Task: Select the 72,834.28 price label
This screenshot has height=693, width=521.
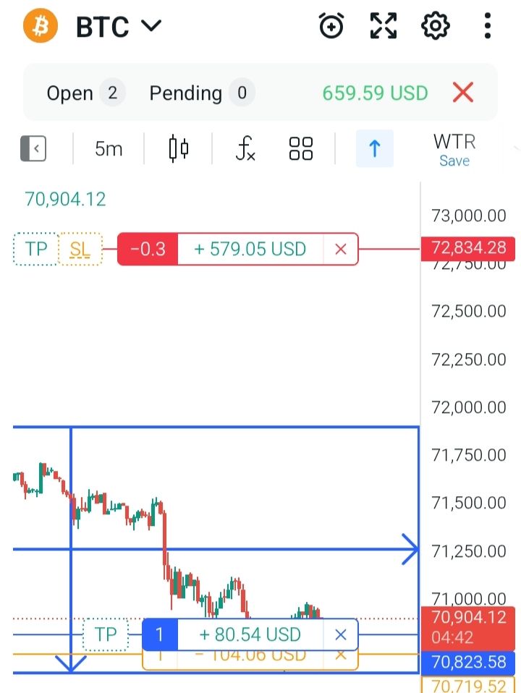Action: click(468, 249)
